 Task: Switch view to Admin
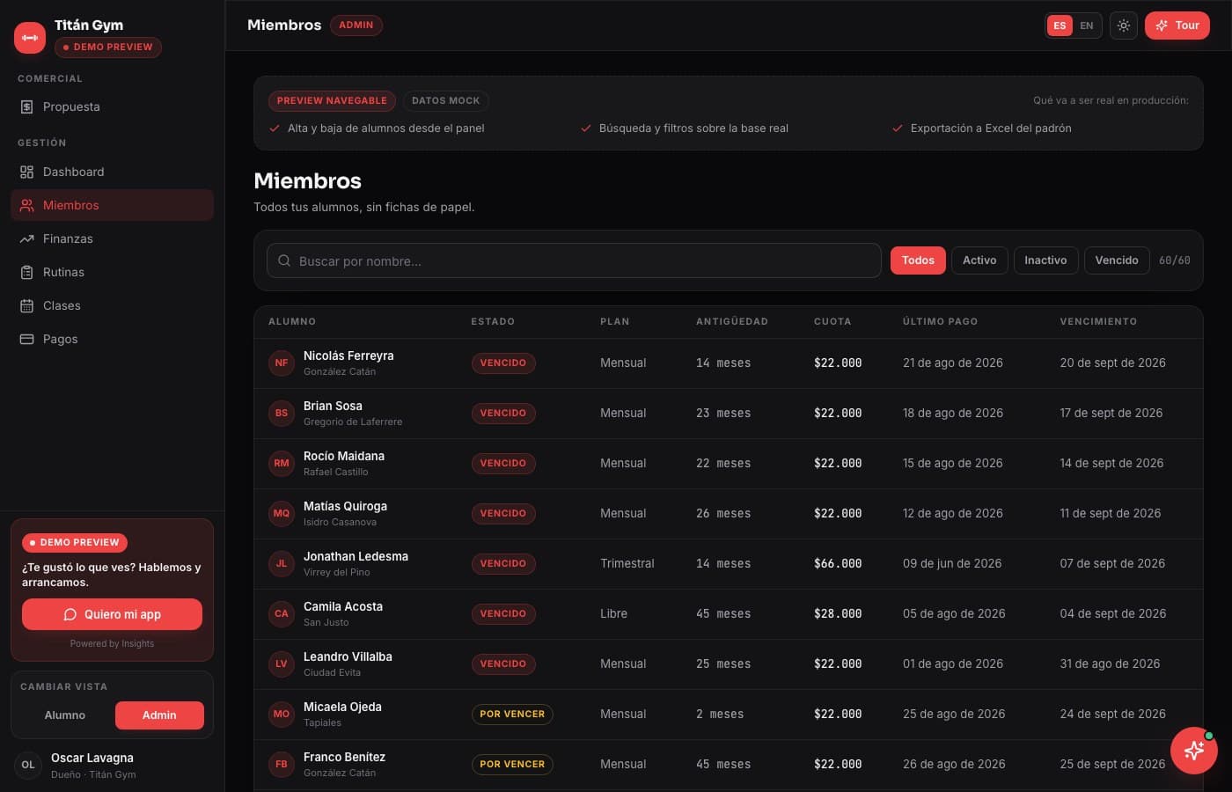point(159,715)
